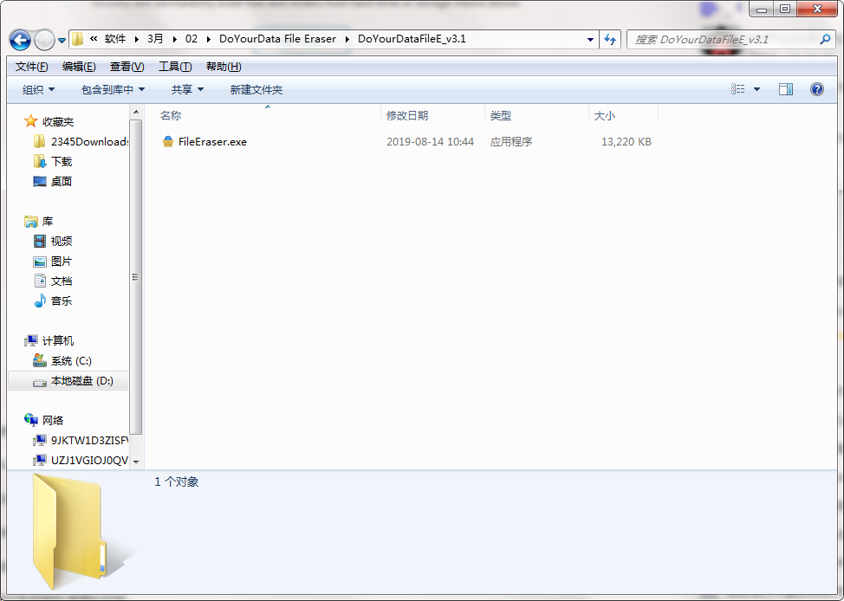Select 软件 in the address breadcrumb

coord(115,39)
